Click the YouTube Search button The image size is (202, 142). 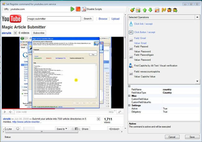click(88, 19)
